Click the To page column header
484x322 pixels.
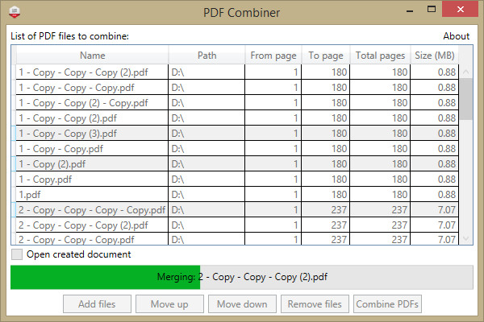[x=326, y=56]
